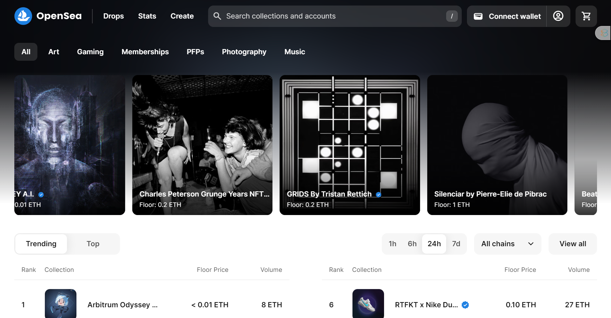Click the OpenSea sailboat logo icon

tap(23, 16)
